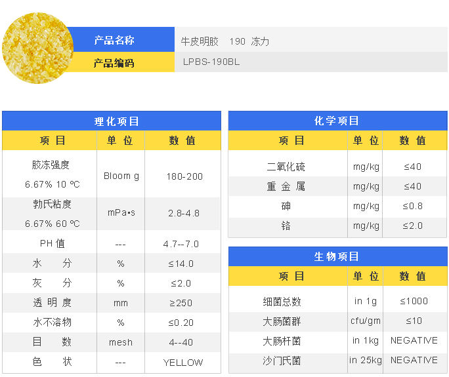Click the 二氧化硫 row label
449x377 pixels.
tap(286, 167)
